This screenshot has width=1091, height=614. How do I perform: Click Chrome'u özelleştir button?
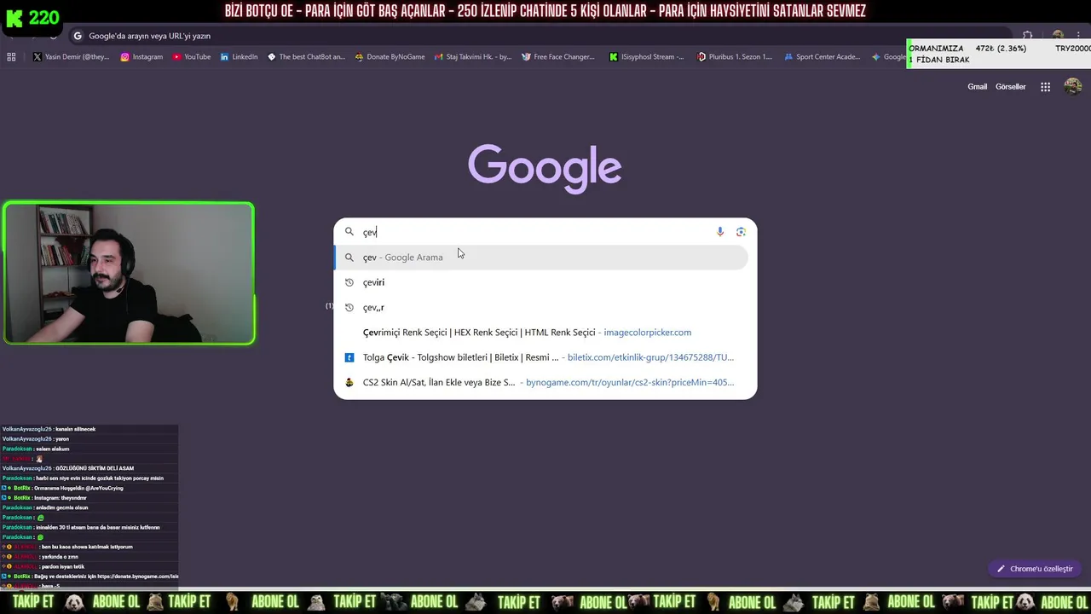tap(1034, 569)
